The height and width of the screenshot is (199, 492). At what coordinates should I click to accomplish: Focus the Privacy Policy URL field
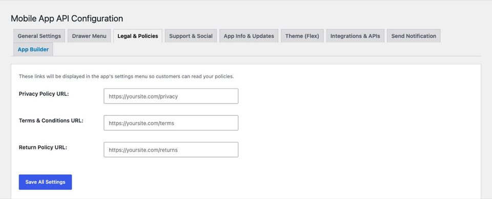point(171,96)
